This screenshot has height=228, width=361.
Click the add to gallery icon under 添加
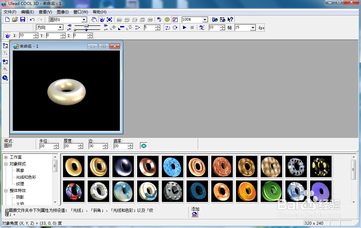(x=195, y=214)
